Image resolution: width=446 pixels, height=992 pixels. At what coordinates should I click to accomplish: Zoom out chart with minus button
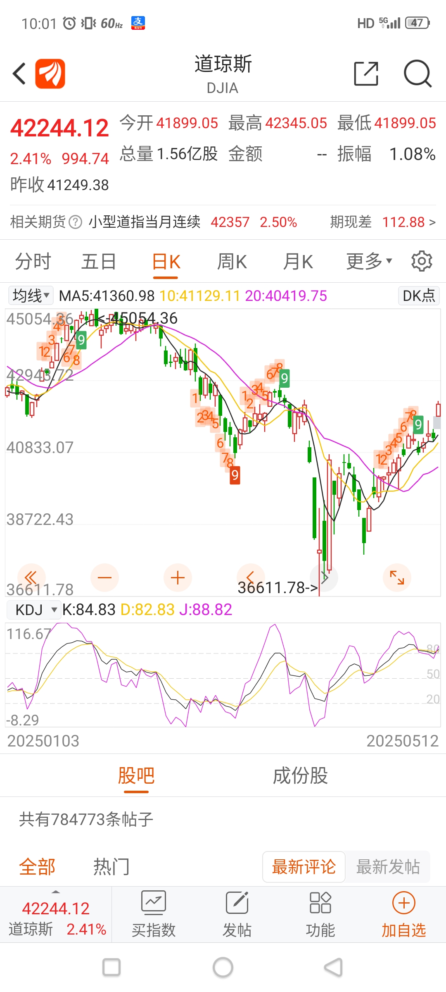coord(104,577)
